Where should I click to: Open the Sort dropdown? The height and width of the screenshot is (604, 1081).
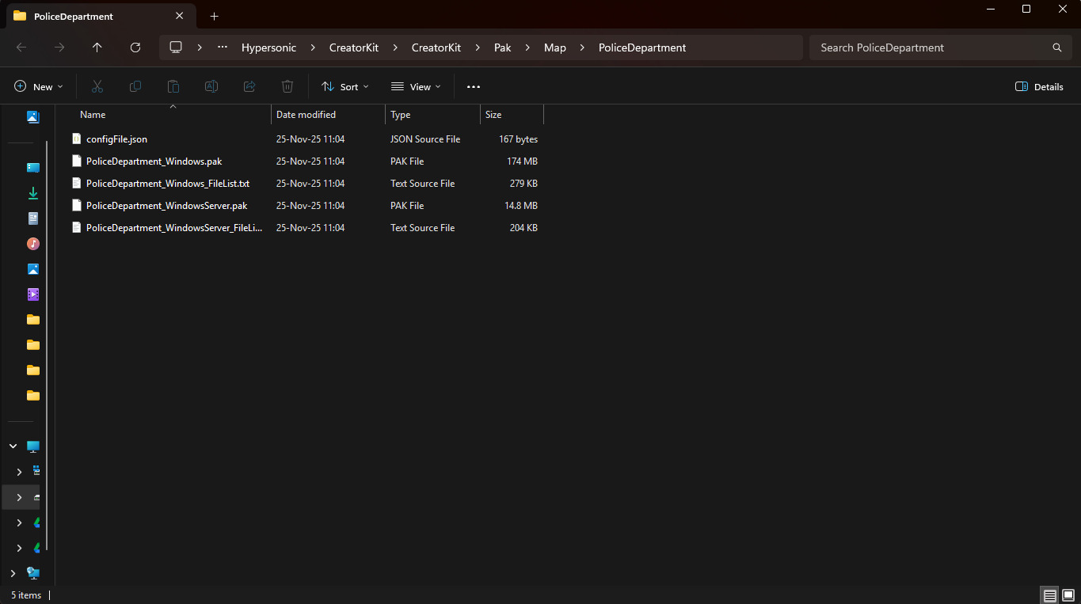click(344, 86)
